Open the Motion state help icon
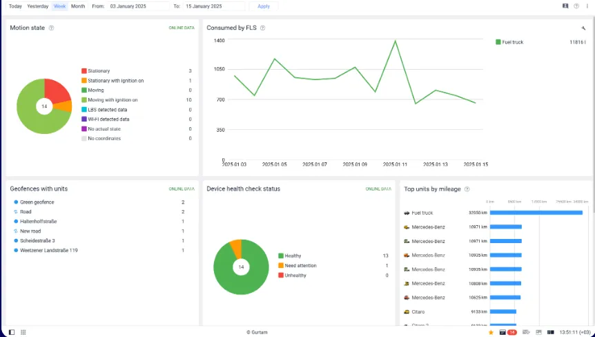 51,28
